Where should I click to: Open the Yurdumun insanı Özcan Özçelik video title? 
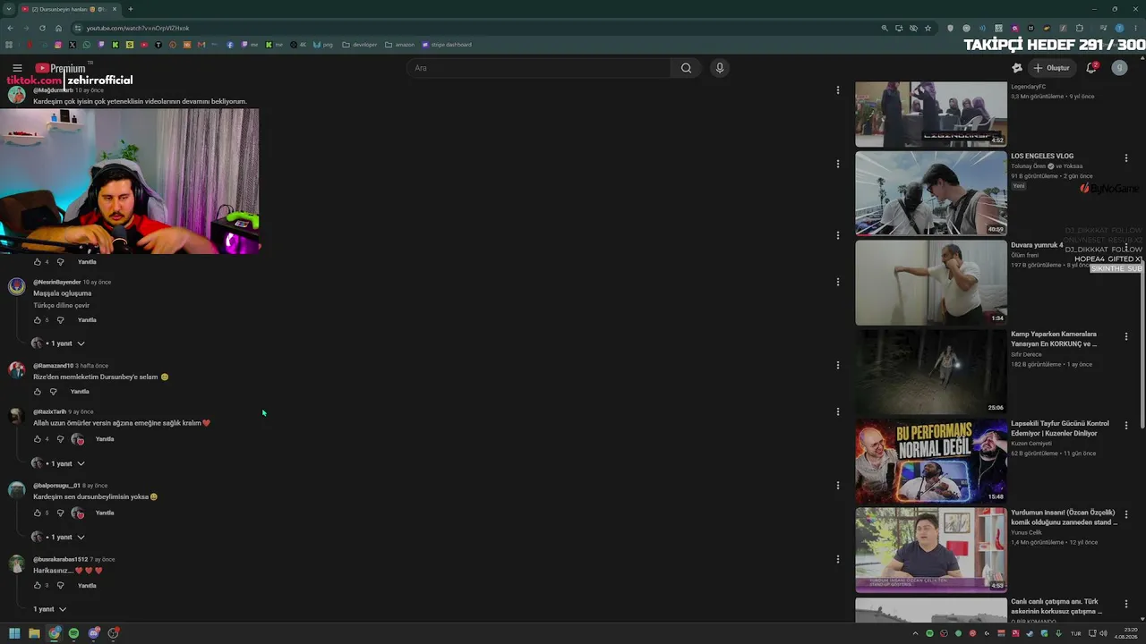point(1065,518)
